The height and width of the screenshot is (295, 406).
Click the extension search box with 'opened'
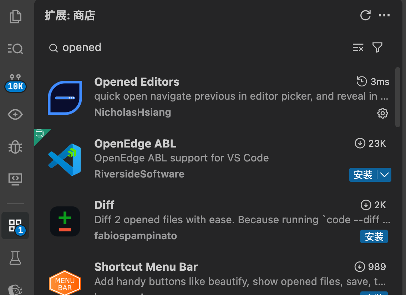pyautogui.click(x=200, y=47)
